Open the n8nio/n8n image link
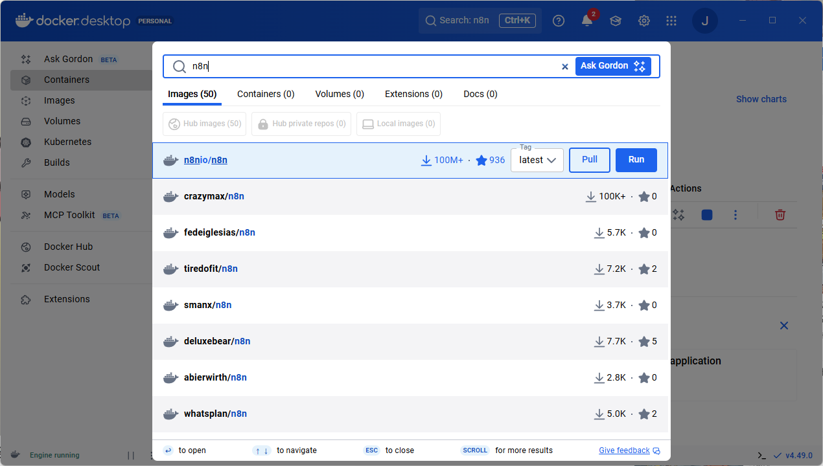Viewport: 823px width, 466px height. 205,160
